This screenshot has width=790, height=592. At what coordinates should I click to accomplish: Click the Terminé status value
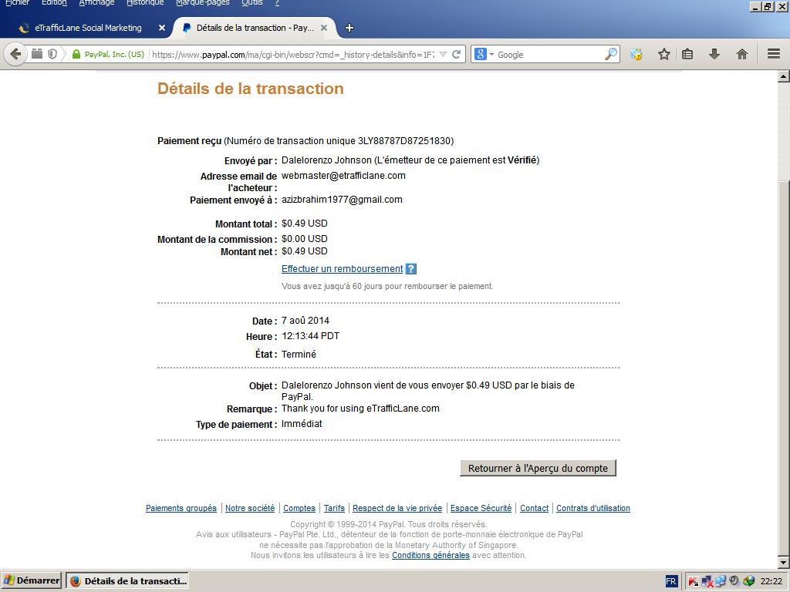tap(299, 355)
